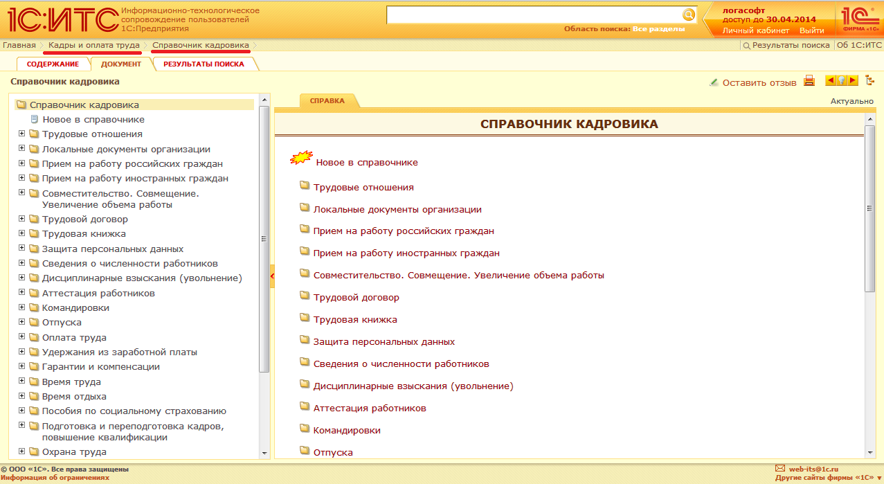
Task: Click the search magnifier icon in the search box
Action: coord(688,15)
